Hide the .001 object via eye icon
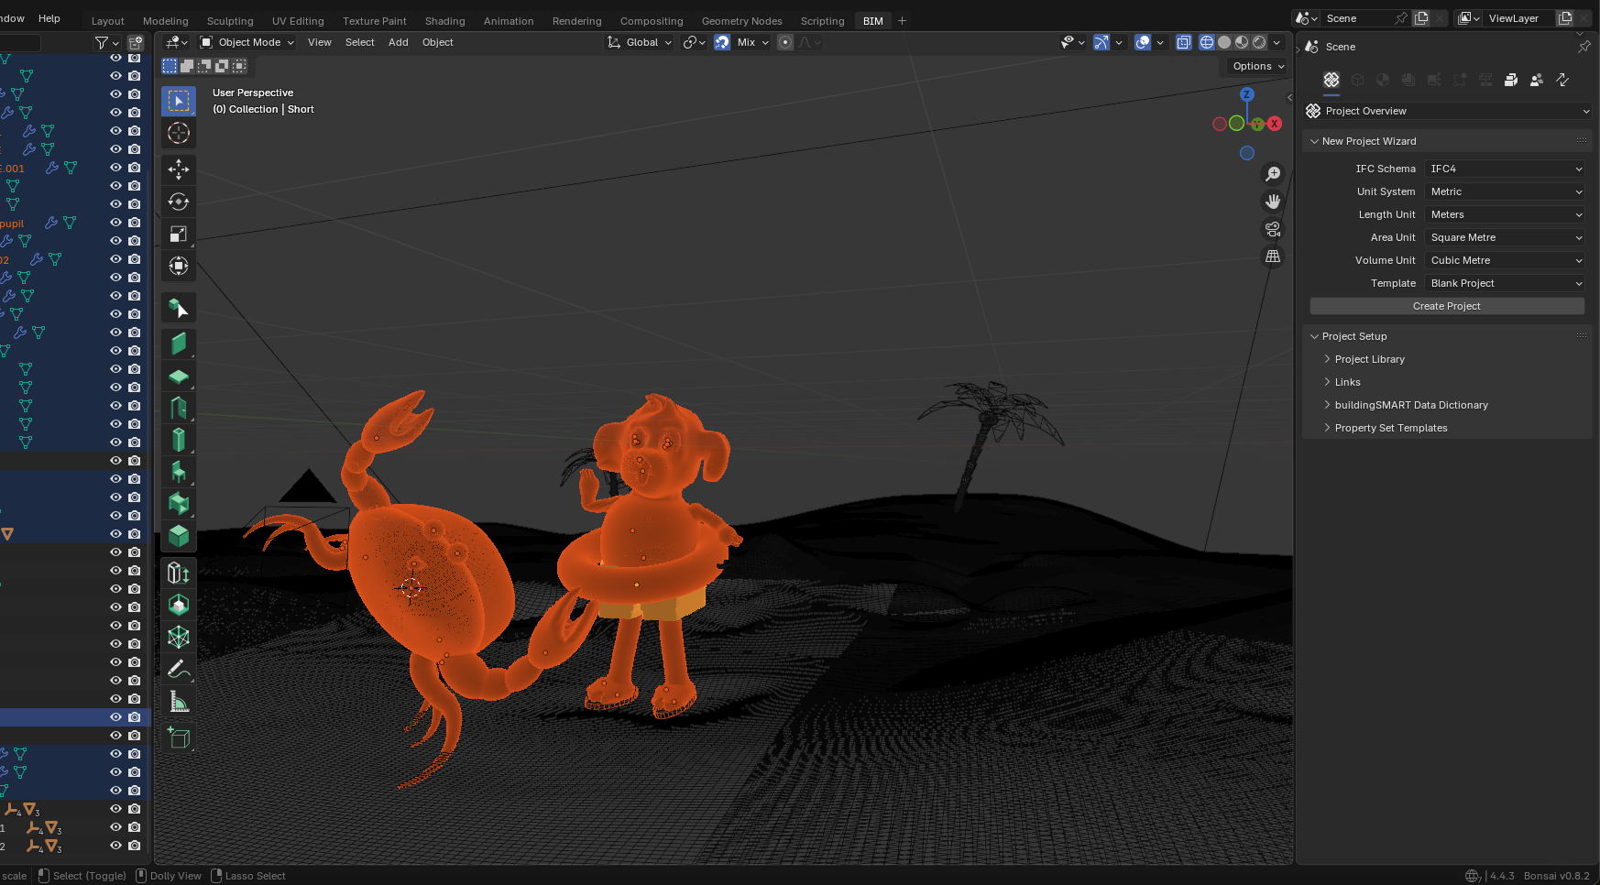 [x=115, y=168]
